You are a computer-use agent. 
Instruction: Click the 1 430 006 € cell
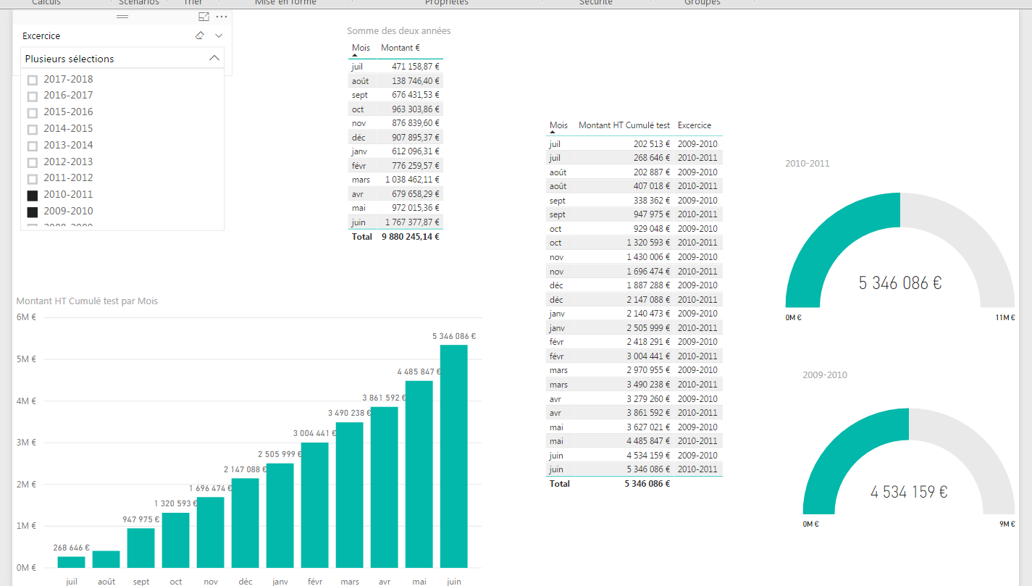648,256
